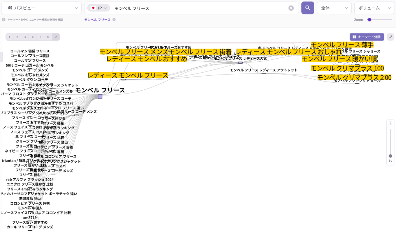Open the パスビュー view dropdown
Image resolution: width=396 pixels, height=233 pixels.
(x=41, y=8)
